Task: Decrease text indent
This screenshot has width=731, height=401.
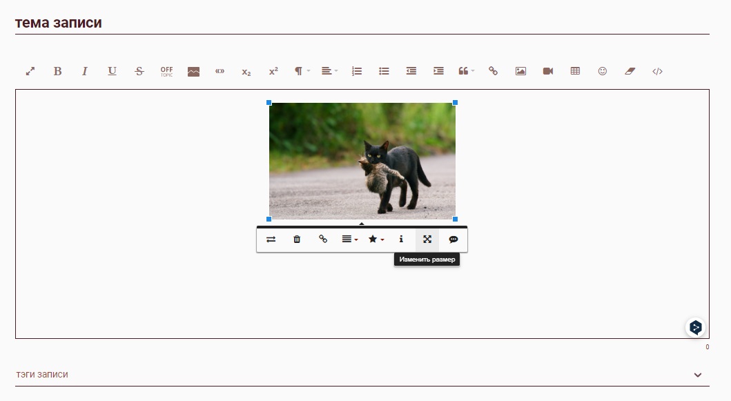Action: tap(411, 71)
